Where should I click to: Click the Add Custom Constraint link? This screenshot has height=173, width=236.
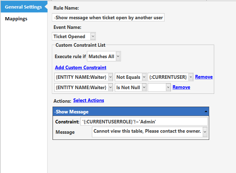click(x=81, y=67)
